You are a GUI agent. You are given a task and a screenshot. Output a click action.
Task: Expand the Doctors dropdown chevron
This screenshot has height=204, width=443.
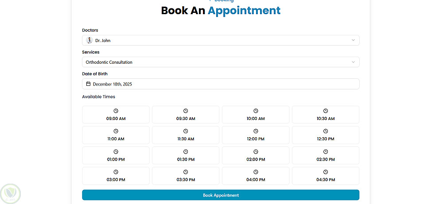(x=353, y=40)
